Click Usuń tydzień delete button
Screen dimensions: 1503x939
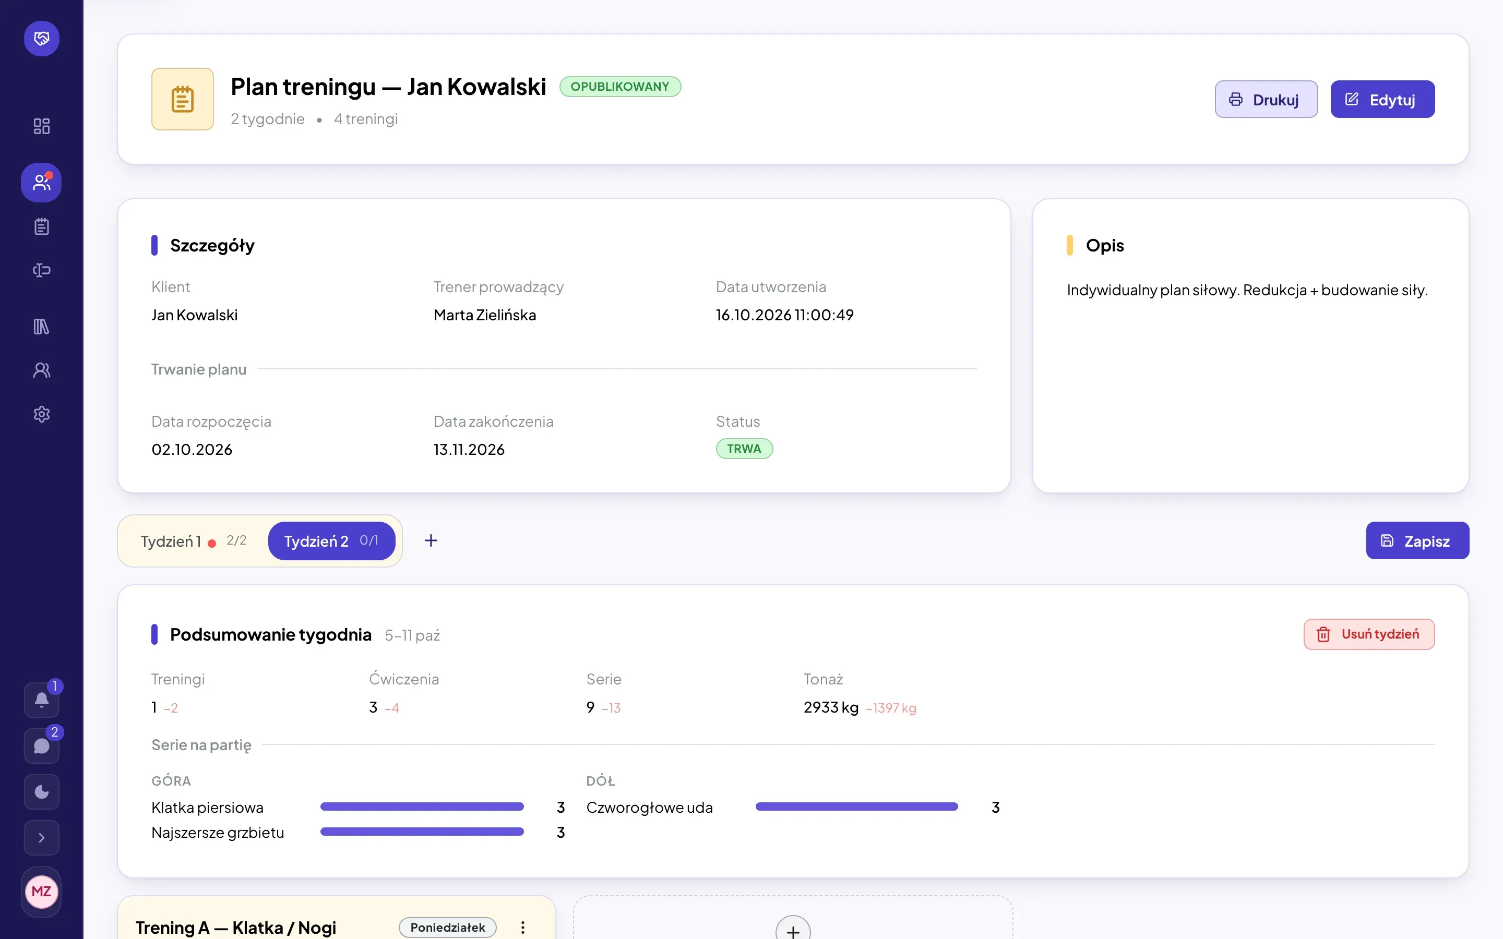1369,635
